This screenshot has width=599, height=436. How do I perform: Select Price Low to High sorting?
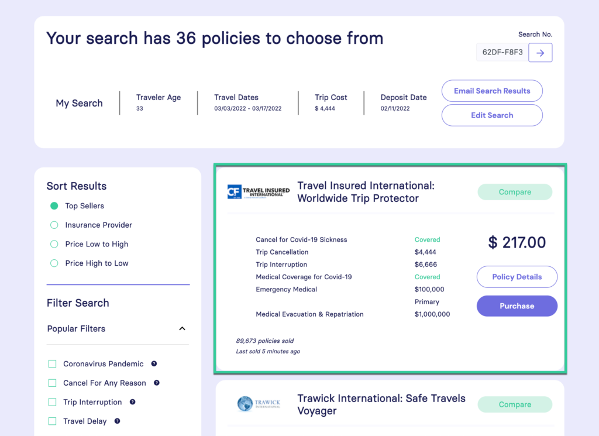[x=53, y=244]
